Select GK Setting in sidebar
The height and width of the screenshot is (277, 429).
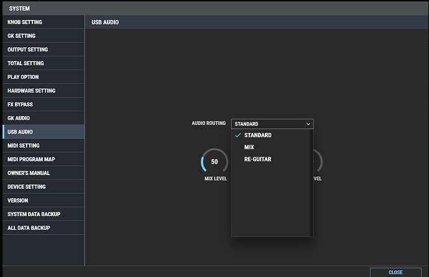(x=22, y=36)
